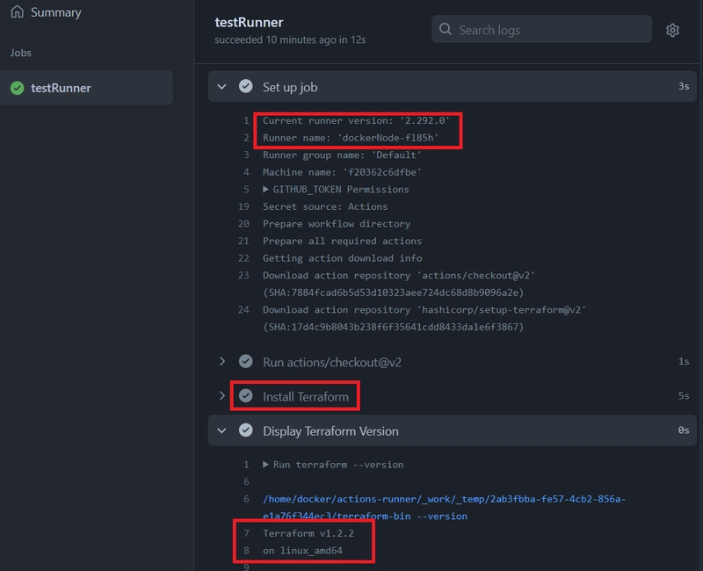Click the checkout step status checkmark
Screen dimensions: 703x571
246,362
